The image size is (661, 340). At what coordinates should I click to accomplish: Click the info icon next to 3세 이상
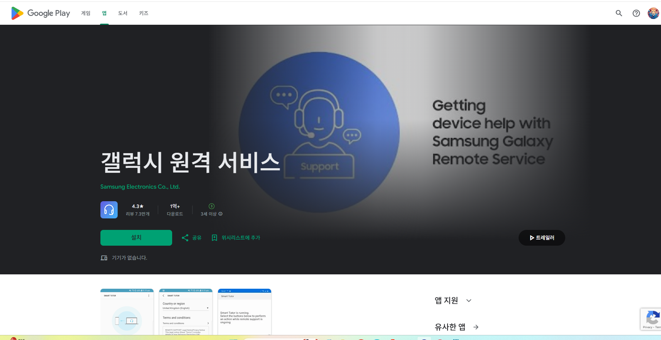(x=220, y=214)
